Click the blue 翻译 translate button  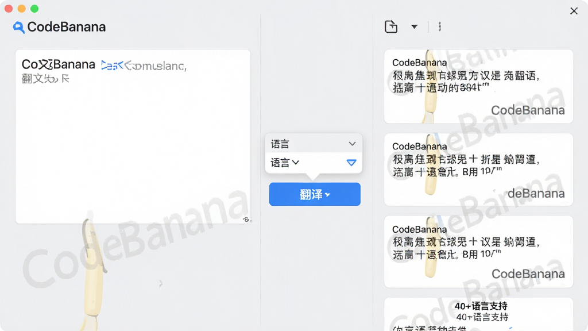[x=315, y=194]
